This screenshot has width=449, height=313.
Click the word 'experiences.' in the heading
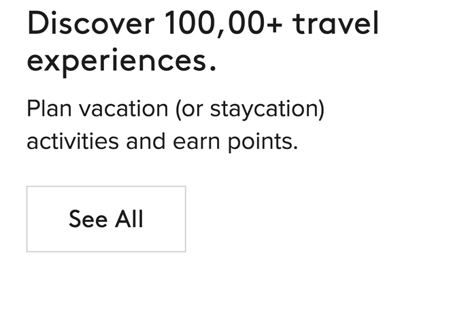[x=121, y=60]
